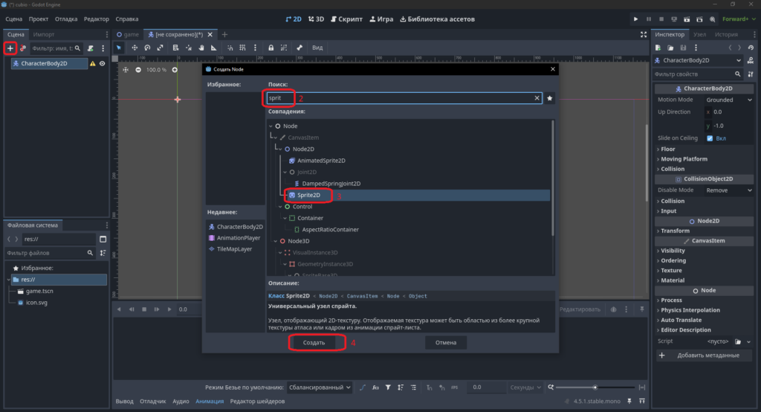
Task: Run the current scene clapperboard icon
Action: click(687, 19)
